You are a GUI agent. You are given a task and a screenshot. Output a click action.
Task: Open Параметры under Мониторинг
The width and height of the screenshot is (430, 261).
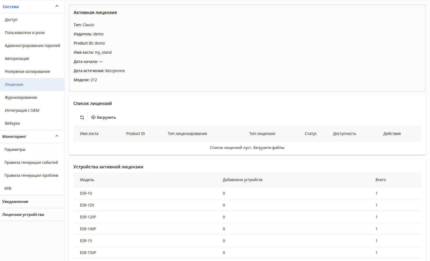[32, 150]
